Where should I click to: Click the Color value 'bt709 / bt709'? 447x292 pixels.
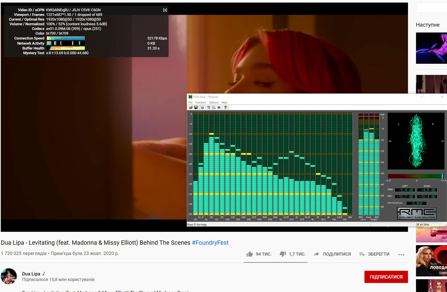point(57,33)
